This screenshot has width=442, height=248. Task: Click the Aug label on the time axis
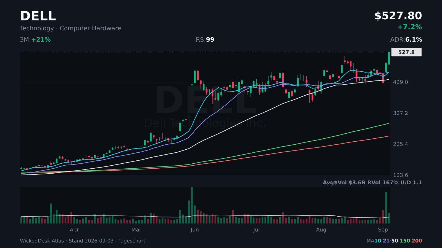pos(321,230)
